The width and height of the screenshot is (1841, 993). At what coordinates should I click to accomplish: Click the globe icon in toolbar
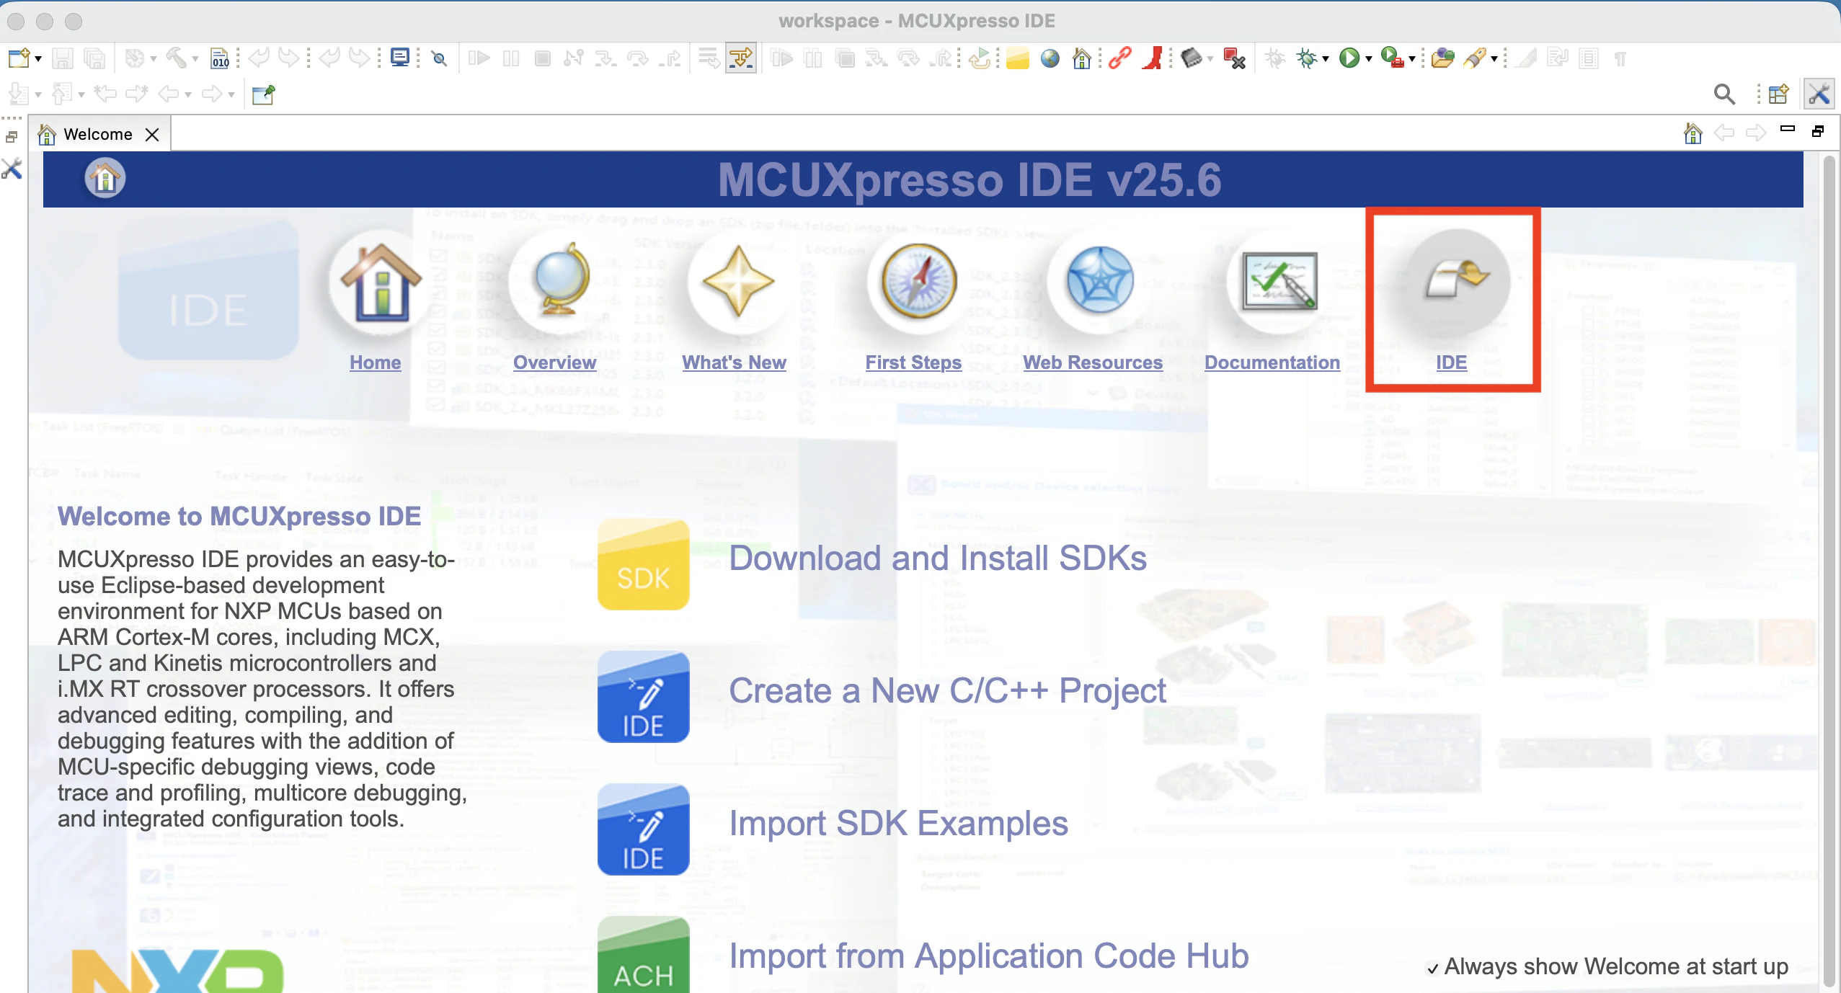(x=1050, y=58)
